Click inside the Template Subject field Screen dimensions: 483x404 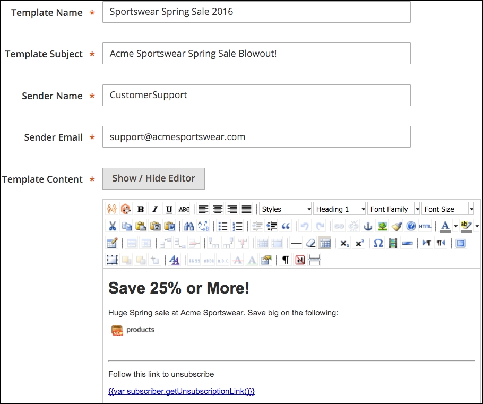coord(256,53)
